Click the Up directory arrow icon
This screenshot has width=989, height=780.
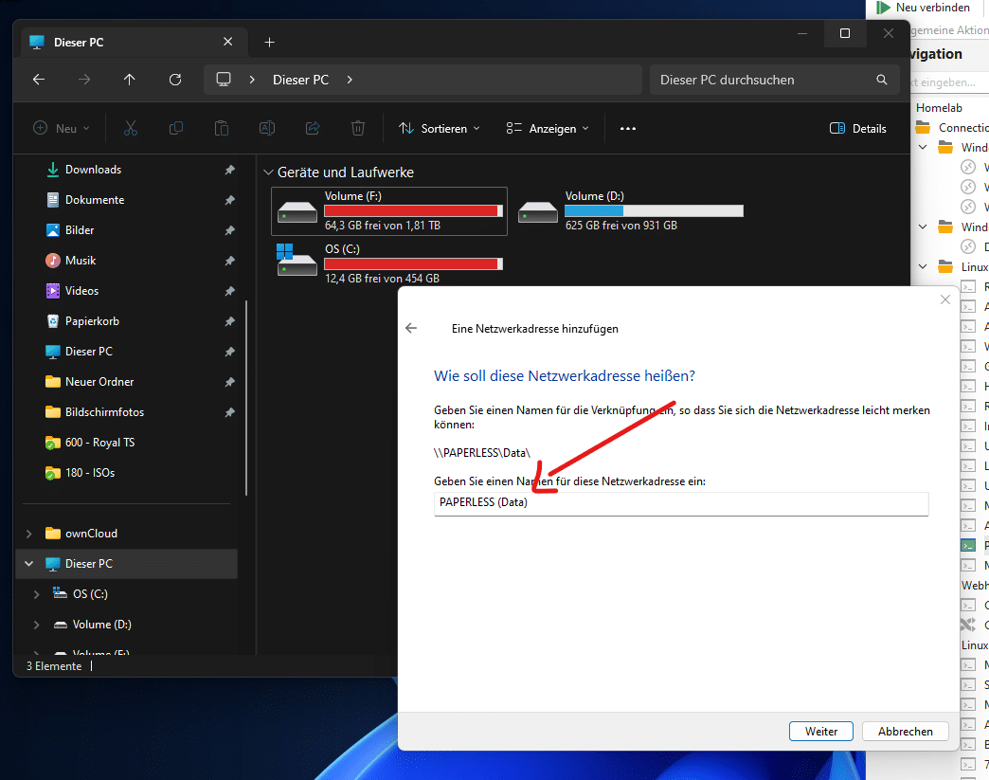[x=130, y=80]
